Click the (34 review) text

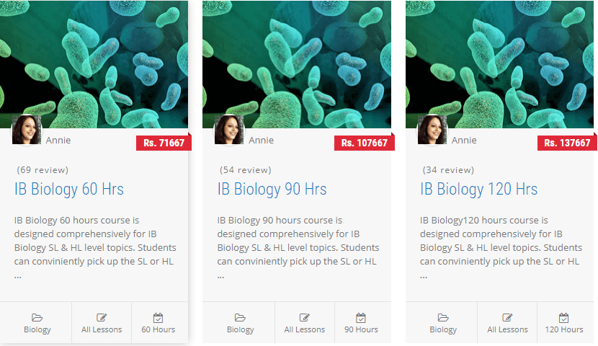pyautogui.click(x=448, y=170)
